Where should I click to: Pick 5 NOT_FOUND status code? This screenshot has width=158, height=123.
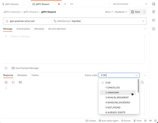[x=118, y=108]
